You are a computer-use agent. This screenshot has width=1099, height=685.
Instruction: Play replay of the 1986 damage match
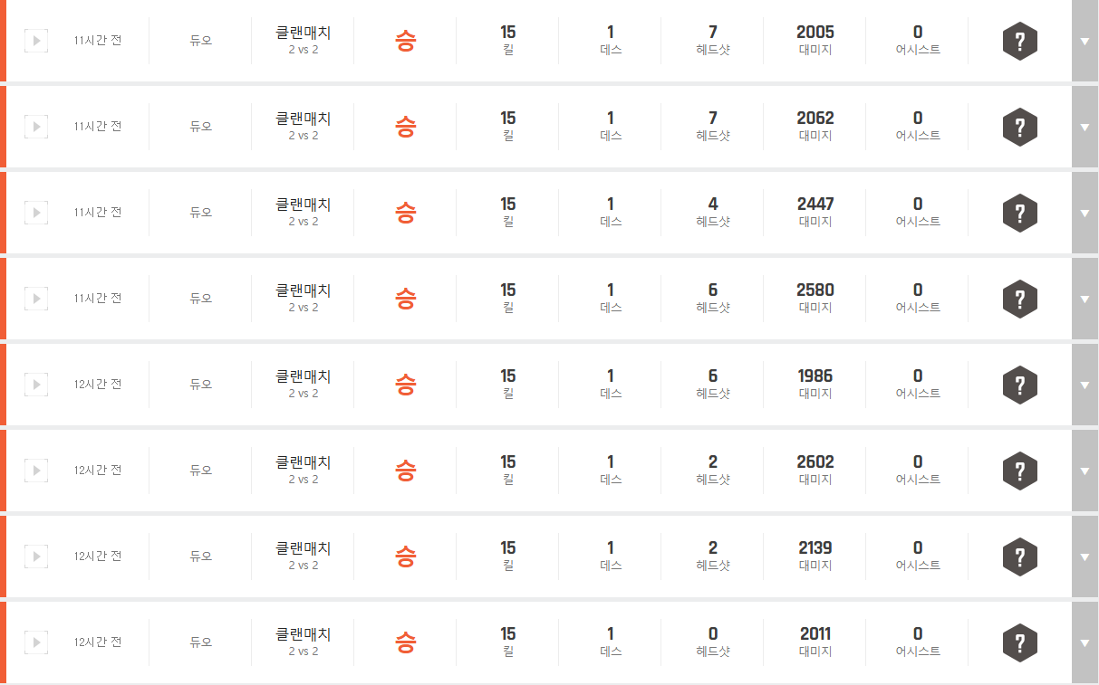click(36, 385)
